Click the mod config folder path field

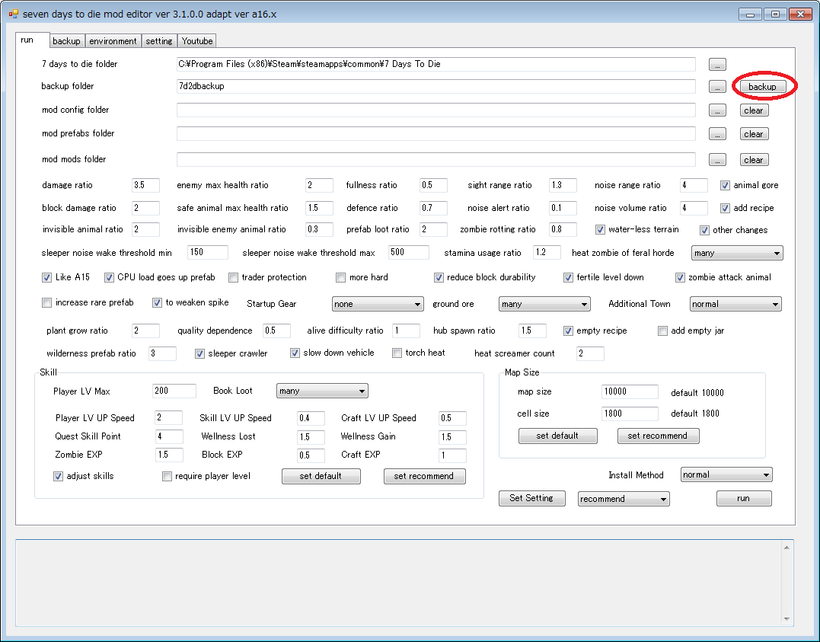coord(436,110)
